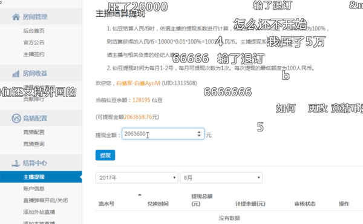Click the 主播结算提现 page heading
The width and height of the screenshot is (363, 224).
point(120,13)
